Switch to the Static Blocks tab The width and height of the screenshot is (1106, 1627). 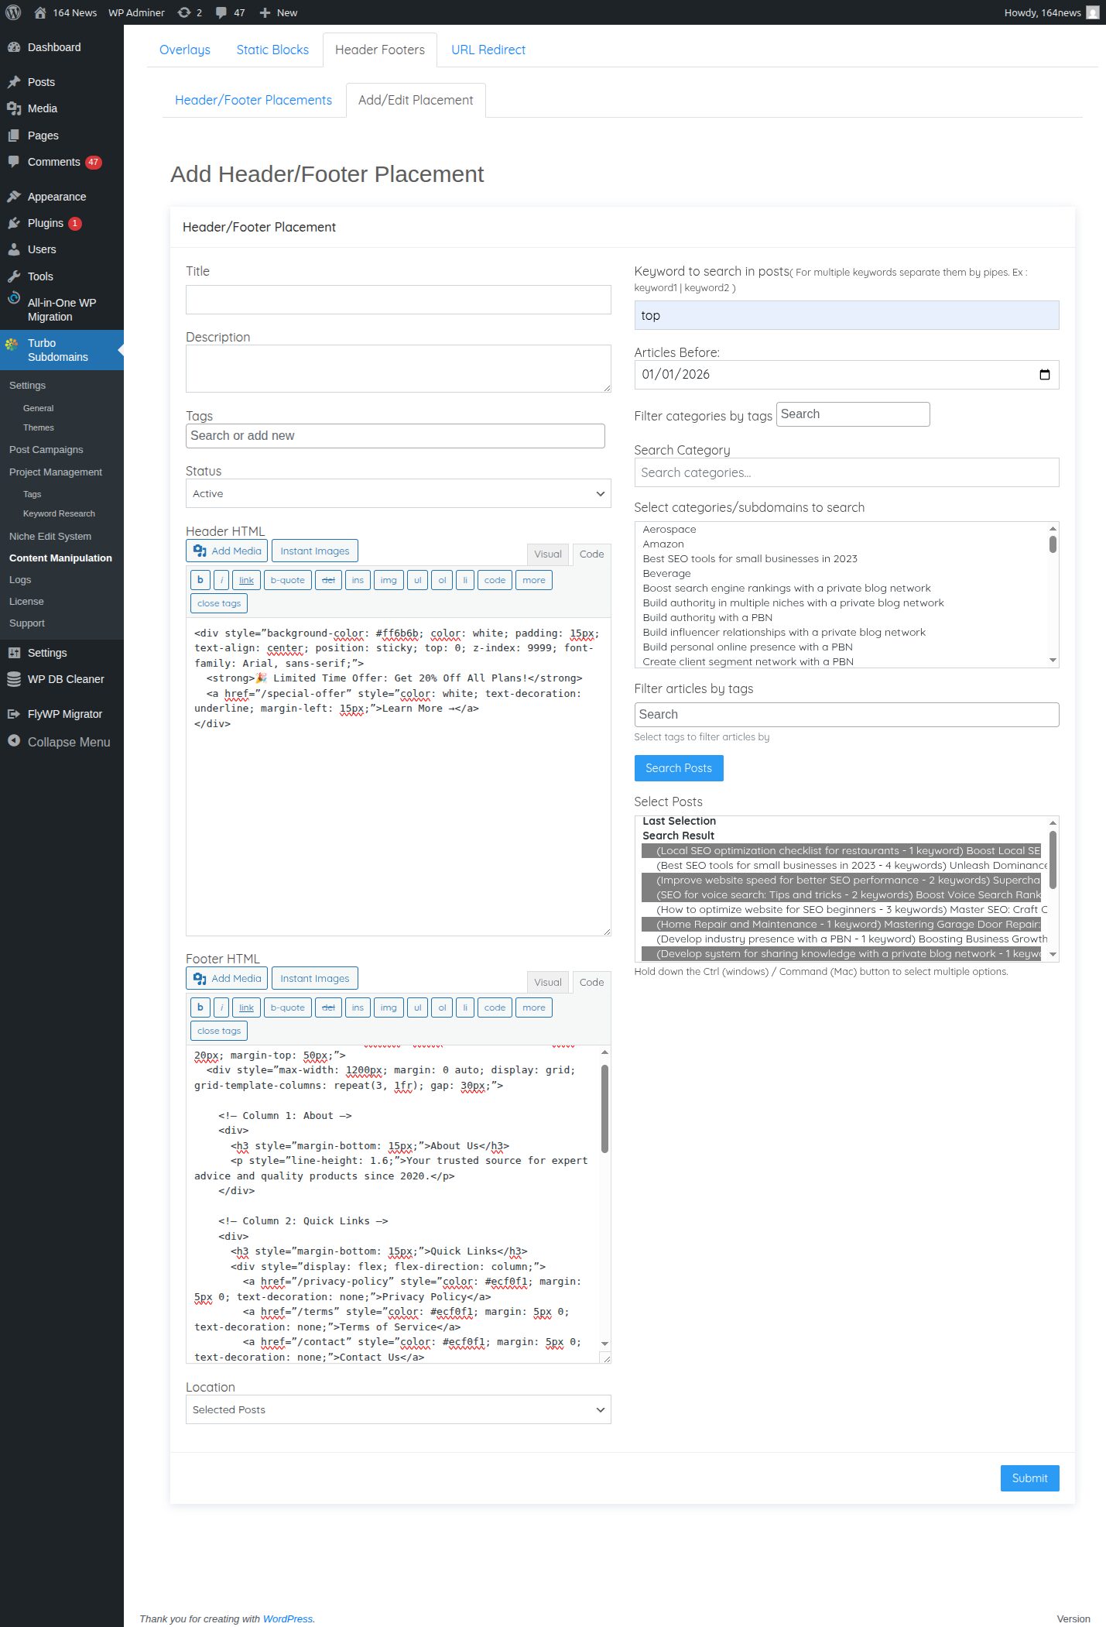coord(272,50)
